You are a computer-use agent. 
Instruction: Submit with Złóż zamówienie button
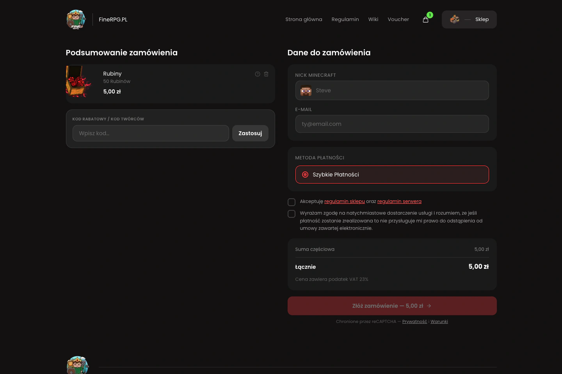392,306
